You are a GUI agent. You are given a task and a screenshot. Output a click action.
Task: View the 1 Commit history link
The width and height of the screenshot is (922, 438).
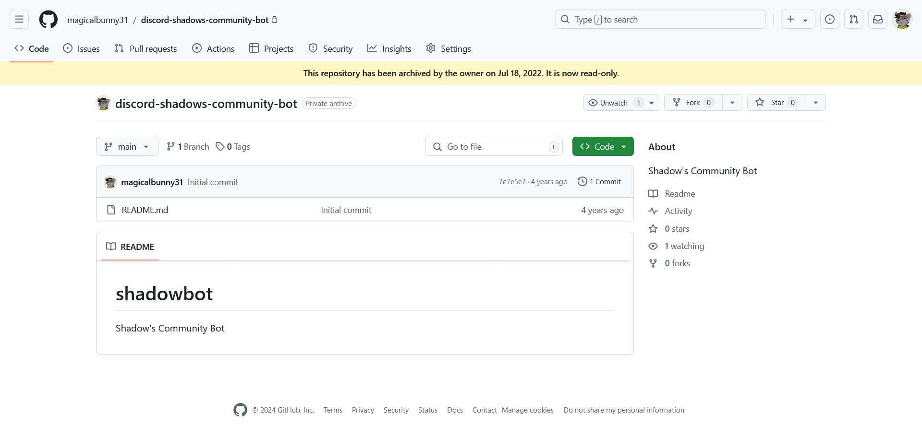tap(599, 181)
